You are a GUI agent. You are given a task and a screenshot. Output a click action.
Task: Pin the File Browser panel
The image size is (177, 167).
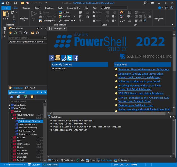(x=42, y=29)
